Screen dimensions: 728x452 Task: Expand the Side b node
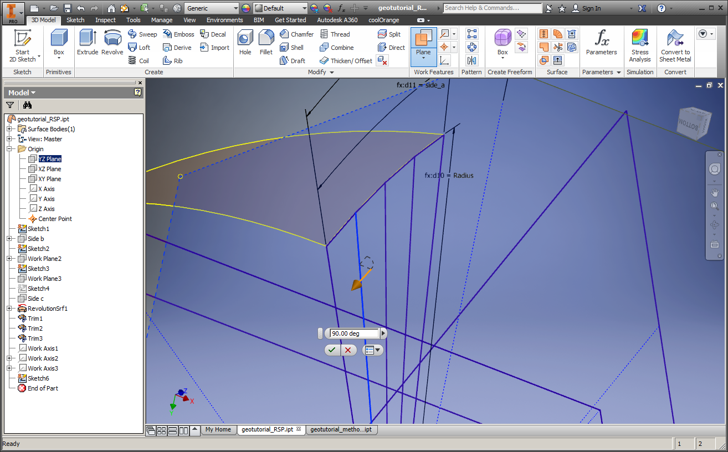[9, 239]
